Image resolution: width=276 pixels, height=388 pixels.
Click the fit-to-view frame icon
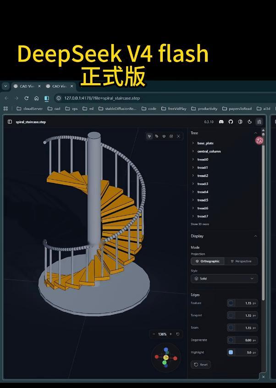(178, 136)
